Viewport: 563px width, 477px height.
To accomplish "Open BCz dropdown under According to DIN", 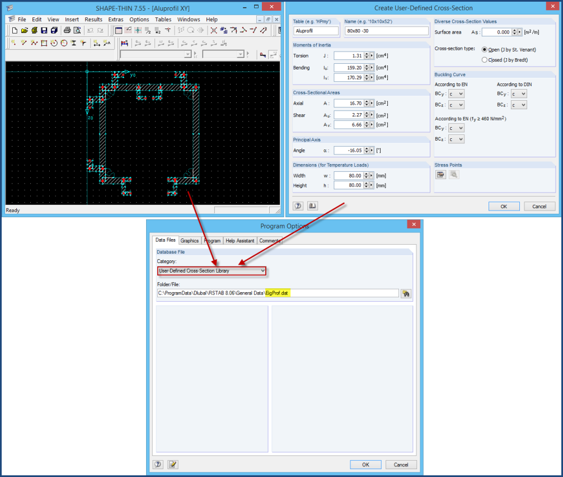I will pos(519,105).
